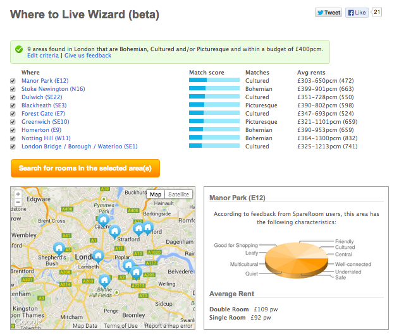Click the map marker between Cazenove and Stratford labels

pyautogui.click(x=114, y=232)
